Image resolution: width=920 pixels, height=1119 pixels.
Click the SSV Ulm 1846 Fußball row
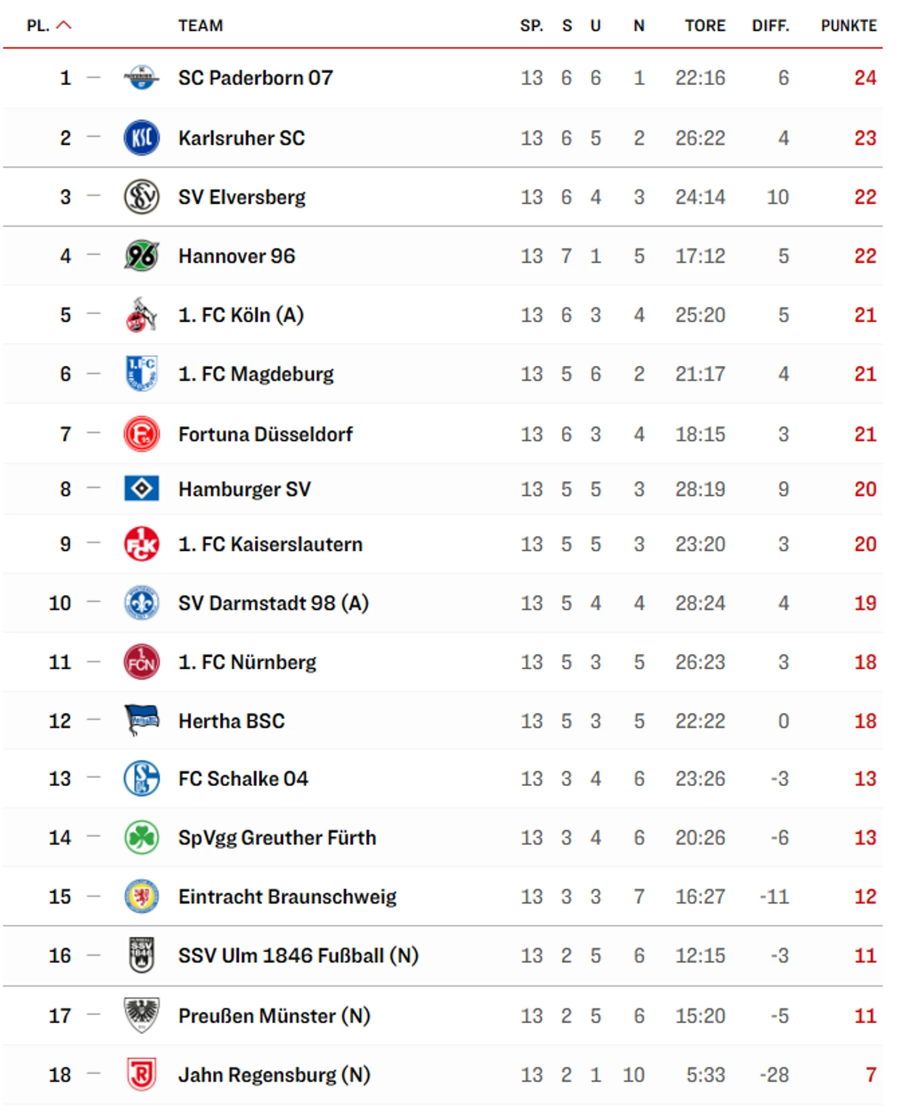coord(442,955)
